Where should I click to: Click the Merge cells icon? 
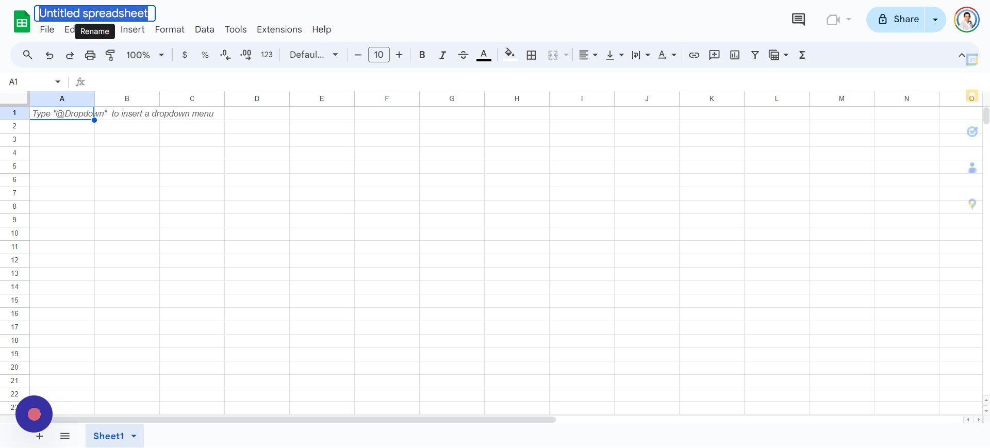coord(553,55)
